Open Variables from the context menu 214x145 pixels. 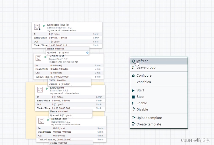coord(159,82)
